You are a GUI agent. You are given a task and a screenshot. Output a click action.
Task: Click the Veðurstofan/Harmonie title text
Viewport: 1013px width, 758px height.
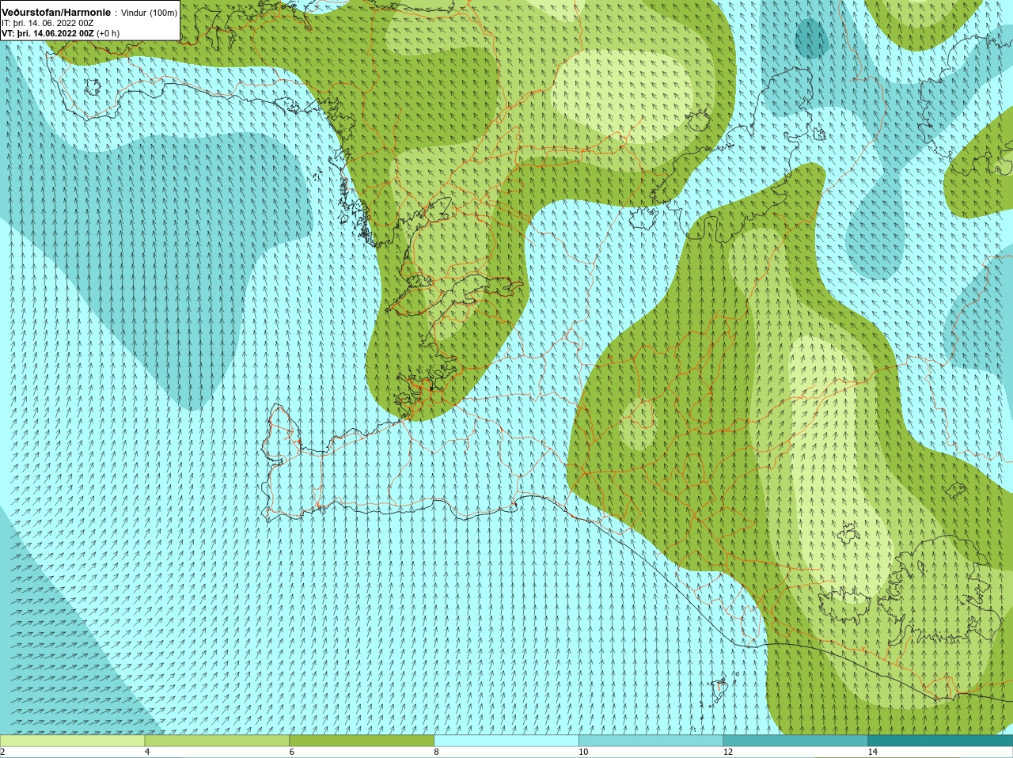56,13
